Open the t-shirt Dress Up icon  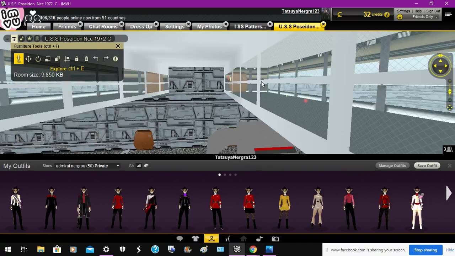pyautogui.click(x=196, y=239)
